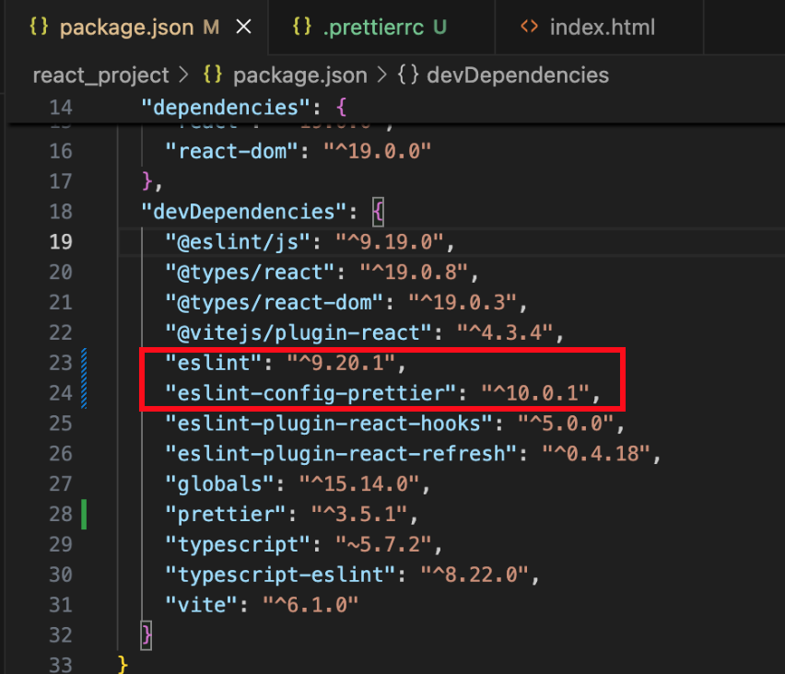Screen dimensions: 785x674
Task: Click line number 28 in gutter
Action: [61, 515]
